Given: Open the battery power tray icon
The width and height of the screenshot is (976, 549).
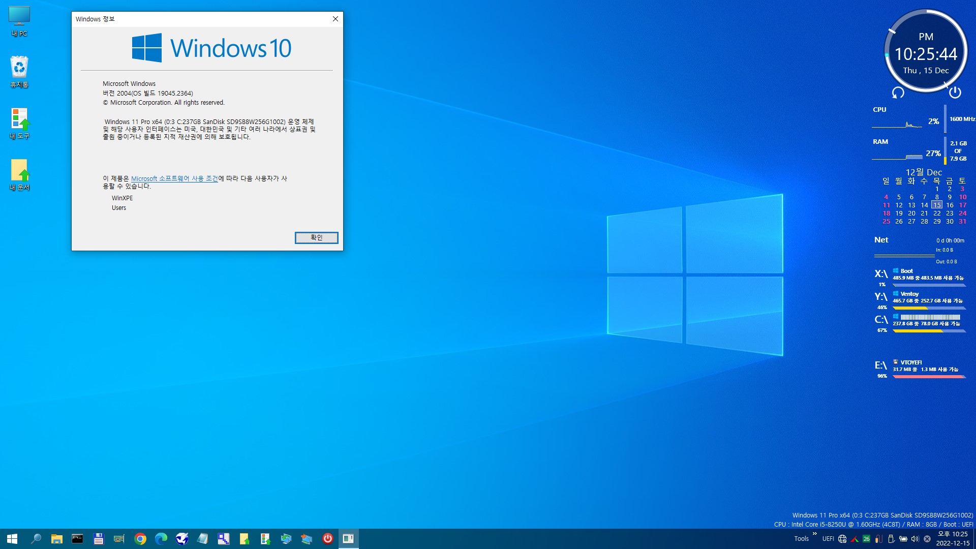Looking at the screenshot, I should pos(903,539).
